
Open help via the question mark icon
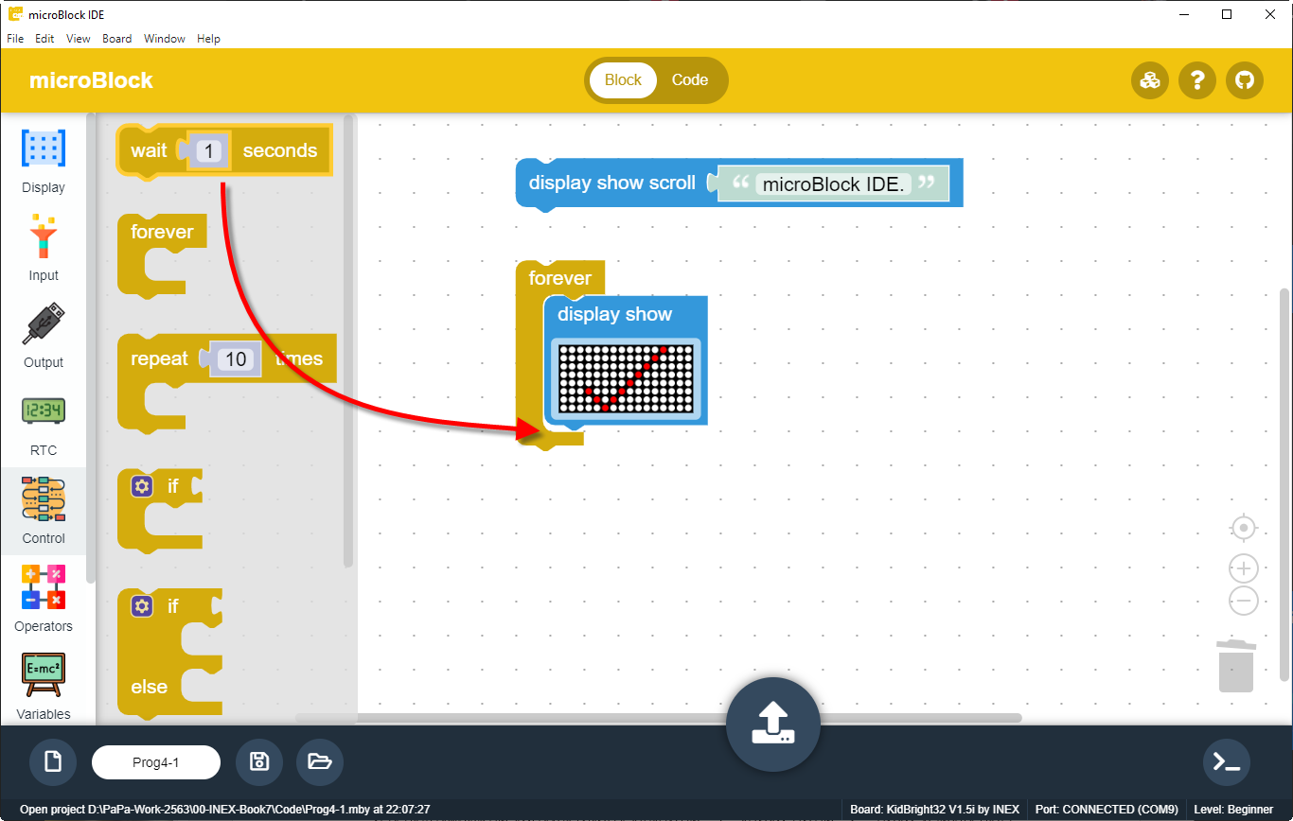click(x=1197, y=80)
